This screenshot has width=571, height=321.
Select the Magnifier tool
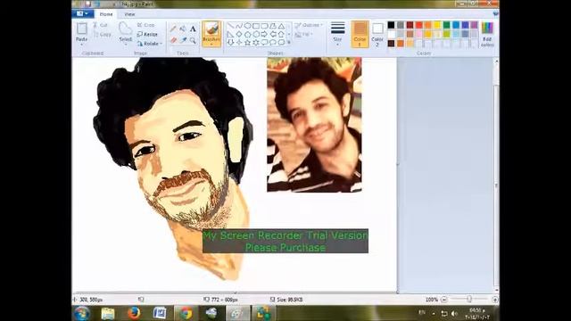click(x=193, y=40)
